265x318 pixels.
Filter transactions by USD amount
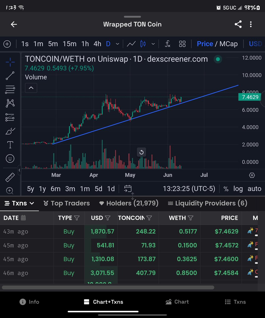[108, 218]
